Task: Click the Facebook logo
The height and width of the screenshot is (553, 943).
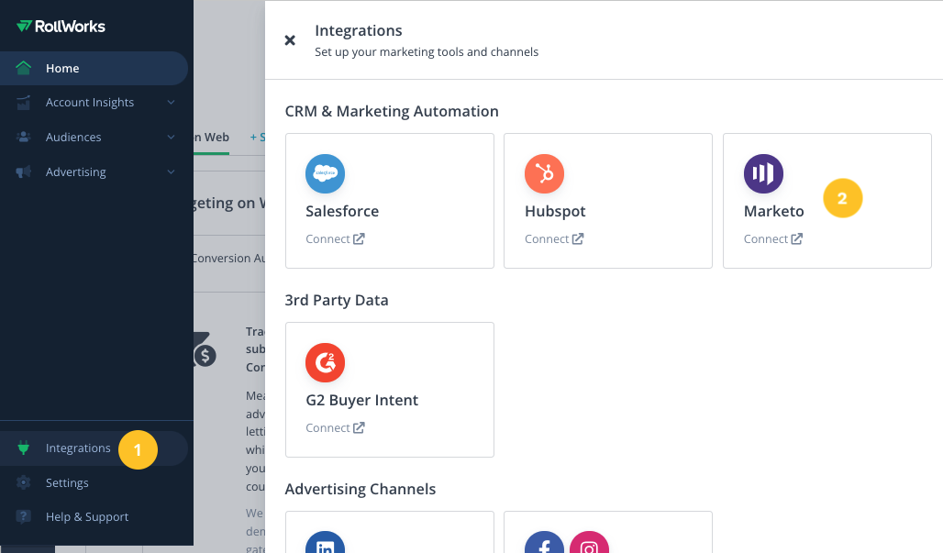Action: pyautogui.click(x=544, y=542)
